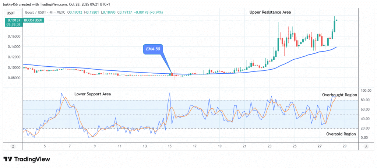
Task: Click the BOOSTUSDT price label tag
Action: [34, 21]
